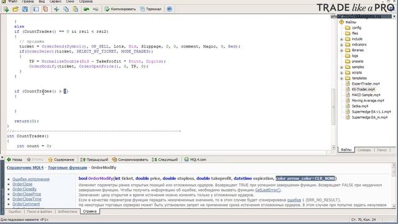
Task: Switch to the Поиск Navigator tab
Action: (382, 150)
